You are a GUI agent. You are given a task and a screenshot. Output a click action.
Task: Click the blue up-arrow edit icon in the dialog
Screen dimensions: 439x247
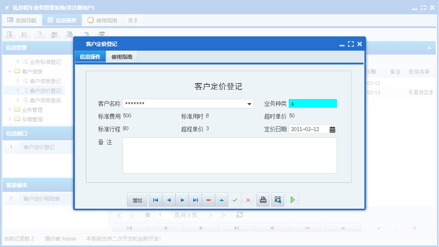(x=221, y=199)
